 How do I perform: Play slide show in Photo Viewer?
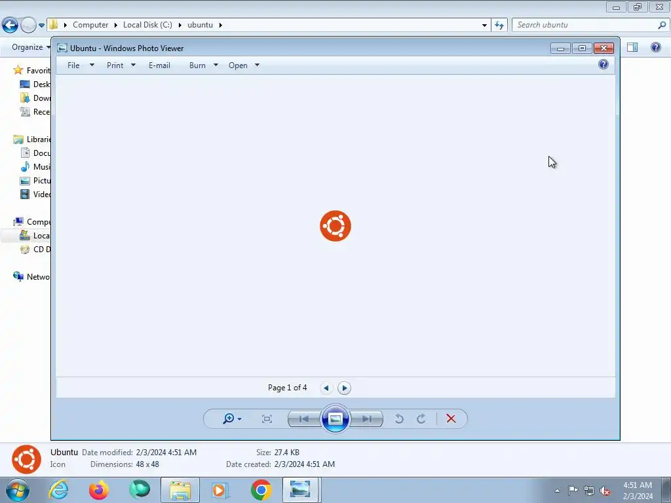click(x=335, y=419)
